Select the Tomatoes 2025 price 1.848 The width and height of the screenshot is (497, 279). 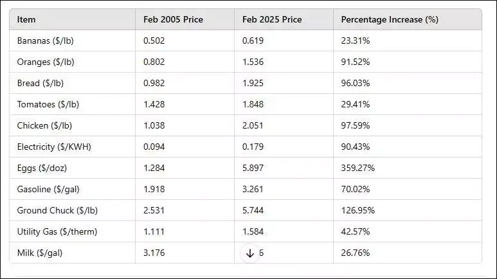tap(253, 104)
